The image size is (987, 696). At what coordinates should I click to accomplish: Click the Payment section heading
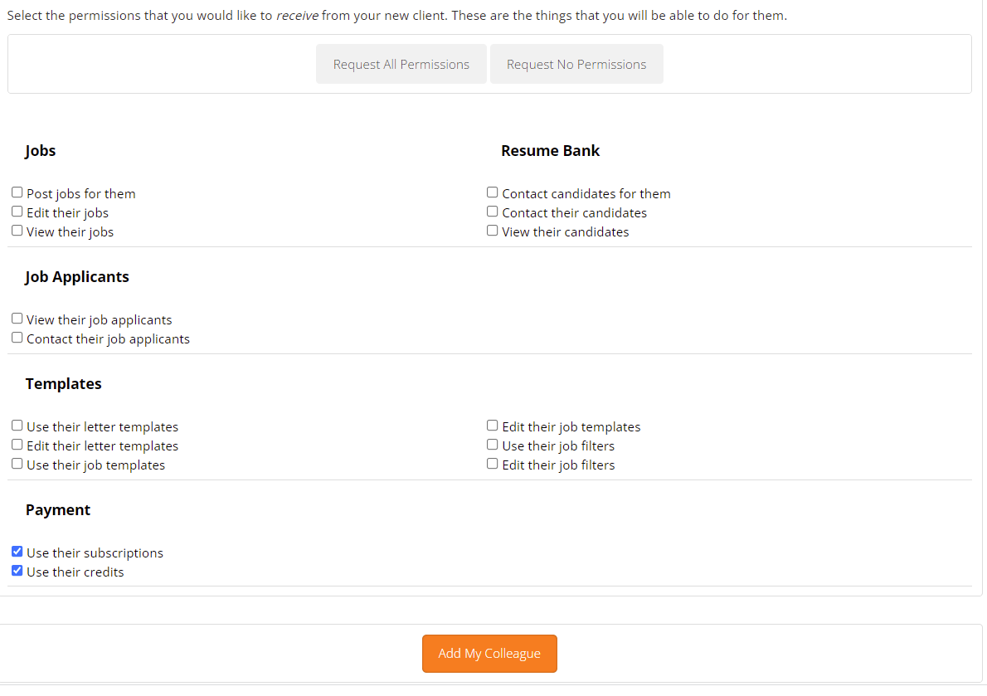(x=58, y=509)
